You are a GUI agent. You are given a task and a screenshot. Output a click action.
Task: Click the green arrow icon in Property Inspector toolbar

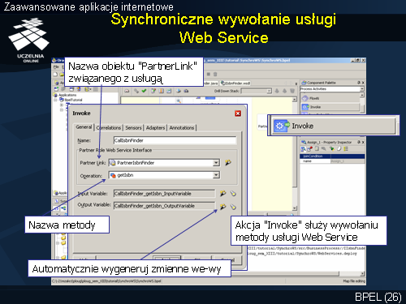(x=332, y=148)
